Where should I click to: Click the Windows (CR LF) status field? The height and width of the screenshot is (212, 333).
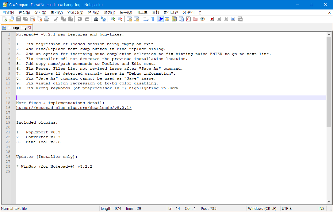(263, 209)
